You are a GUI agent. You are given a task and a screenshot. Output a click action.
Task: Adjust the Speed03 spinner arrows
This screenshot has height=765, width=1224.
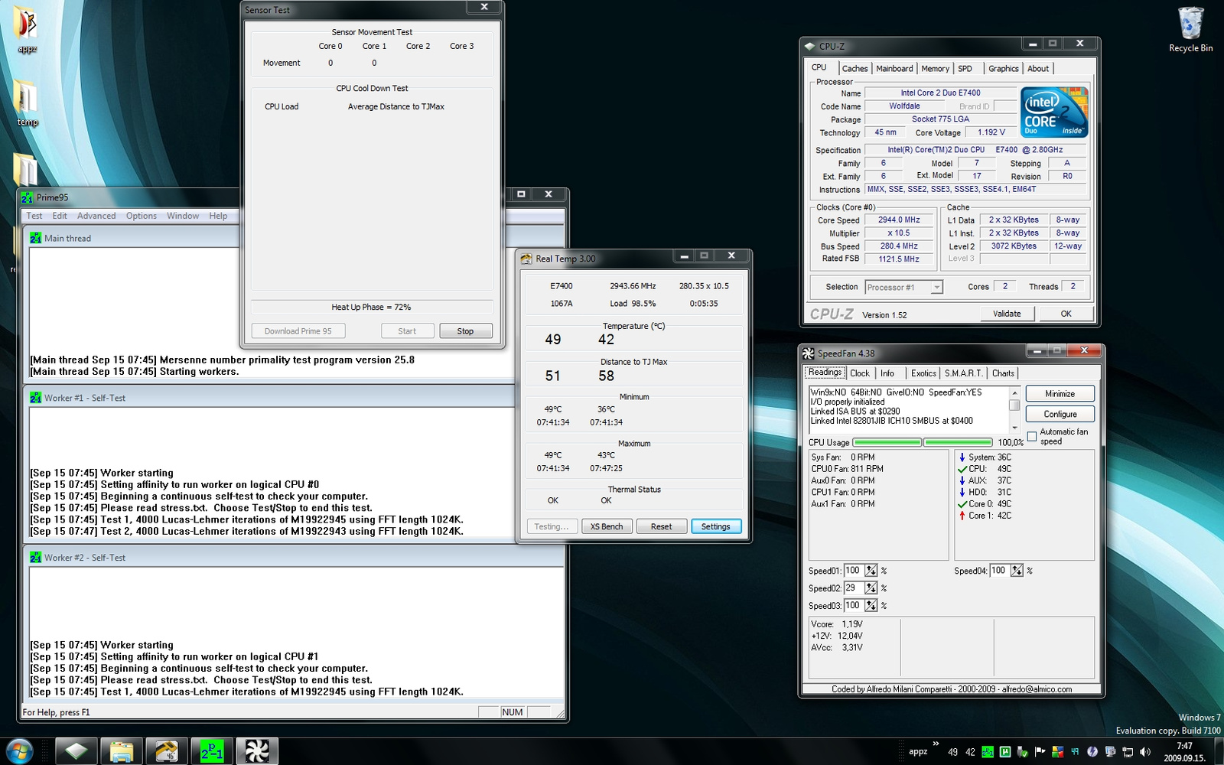(871, 606)
